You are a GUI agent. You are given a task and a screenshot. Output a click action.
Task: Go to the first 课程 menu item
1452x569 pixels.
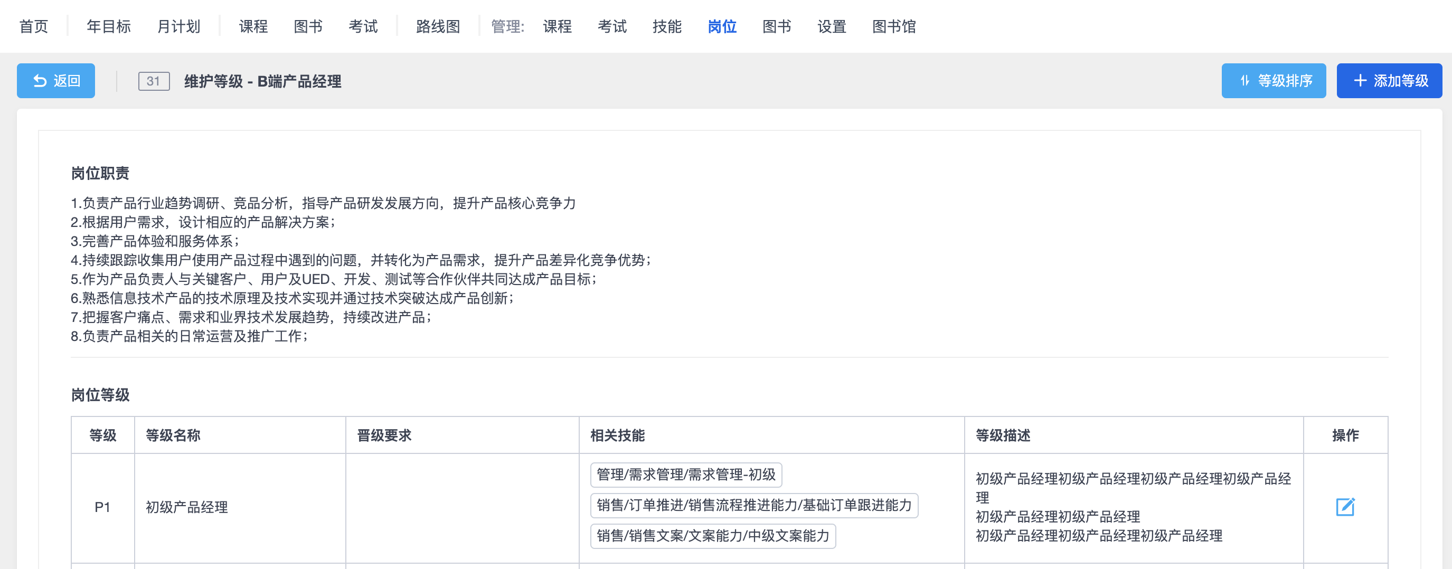pyautogui.click(x=253, y=26)
